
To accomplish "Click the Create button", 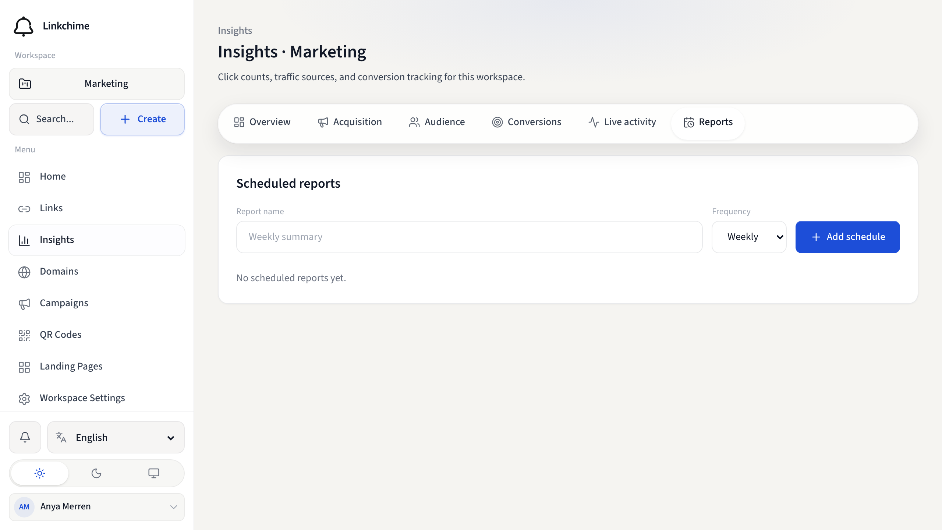I will [x=142, y=119].
